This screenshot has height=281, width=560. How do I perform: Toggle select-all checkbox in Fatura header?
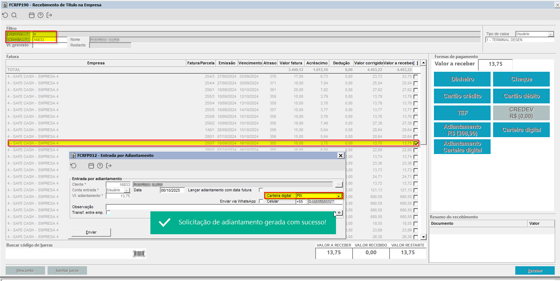[416, 63]
